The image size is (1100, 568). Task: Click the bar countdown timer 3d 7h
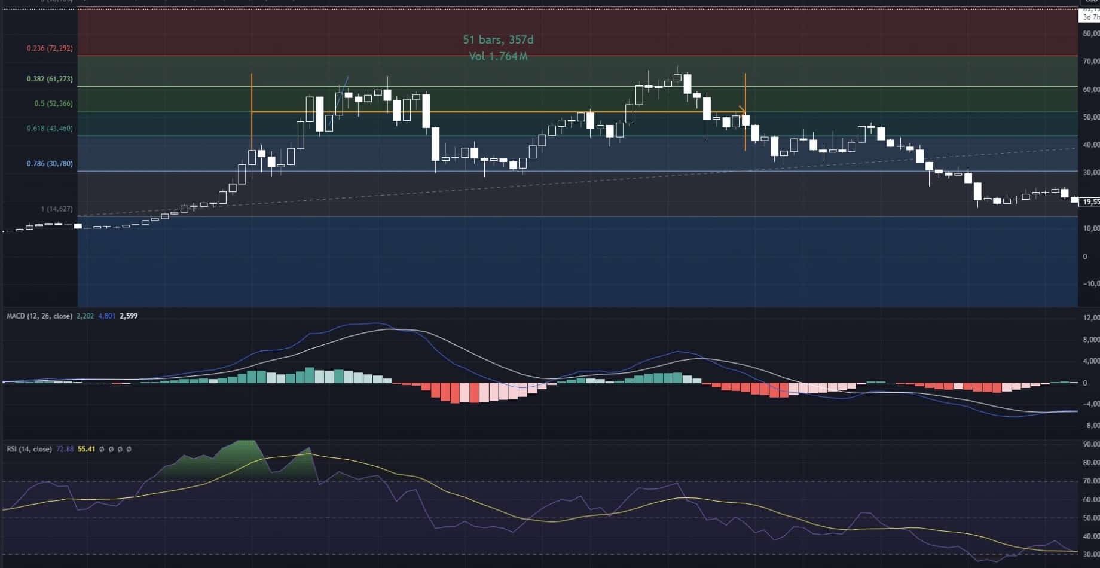[1090, 17]
